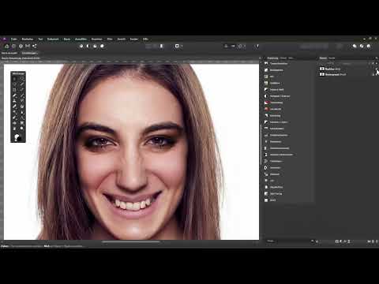This screenshot has width=379, height=284.
Task: Click the Leuchtkraft adjustment icon
Action: 266,109
